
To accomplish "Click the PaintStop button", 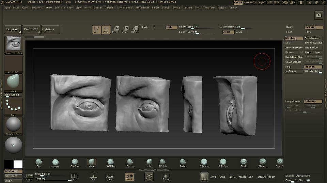I will click(x=31, y=29).
